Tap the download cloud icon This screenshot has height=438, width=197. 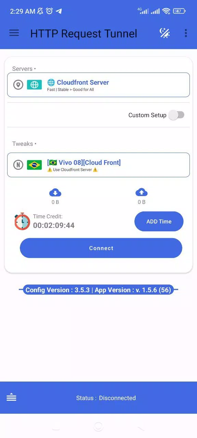coord(55,192)
